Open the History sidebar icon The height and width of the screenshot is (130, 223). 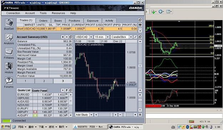(x=9, y=66)
